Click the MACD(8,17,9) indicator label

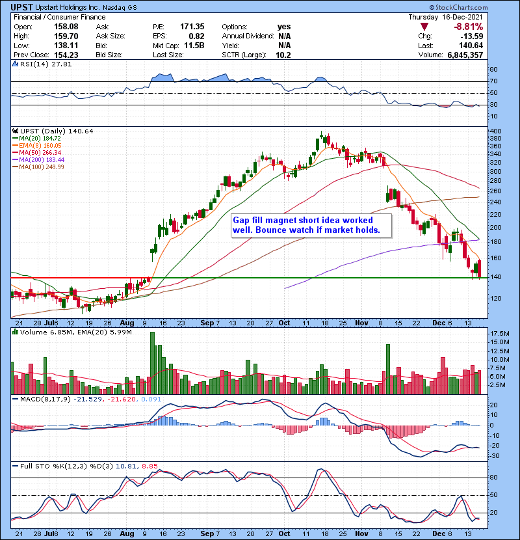[x=45, y=399]
